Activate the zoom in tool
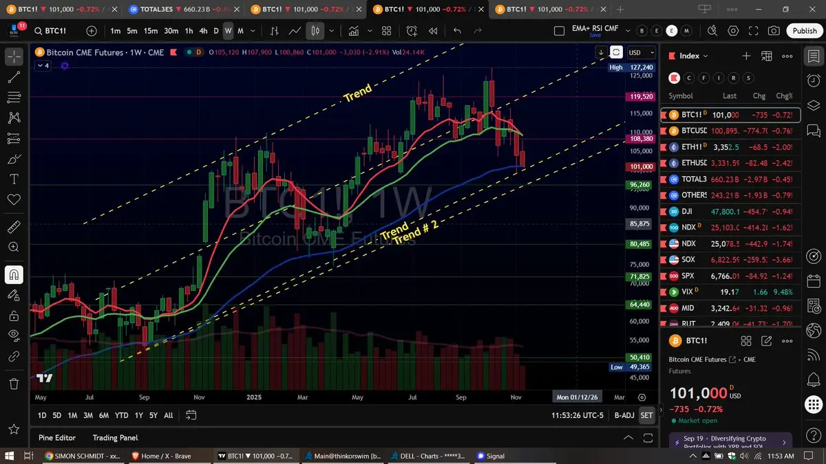Viewport: 826px width, 464px height. pyautogui.click(x=14, y=247)
